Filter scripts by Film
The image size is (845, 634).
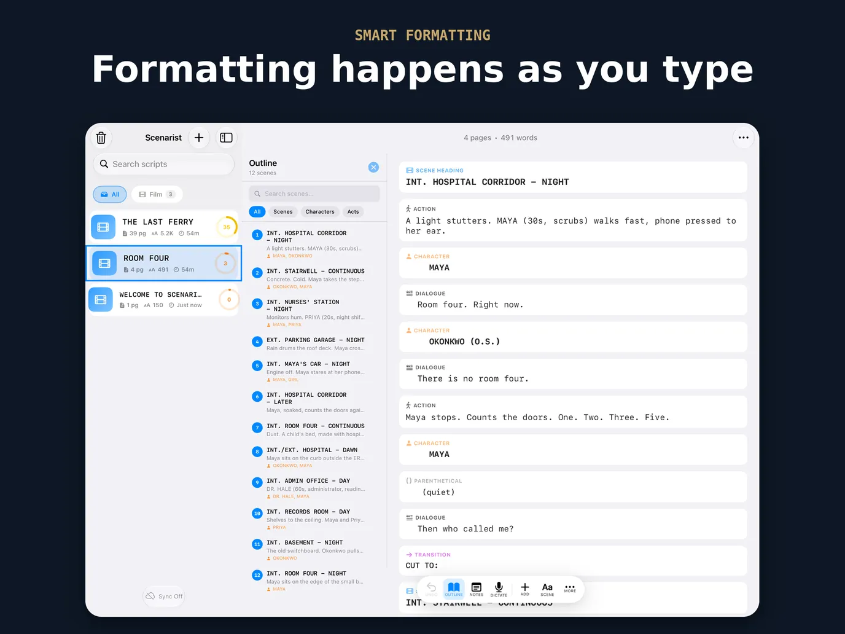coord(157,194)
